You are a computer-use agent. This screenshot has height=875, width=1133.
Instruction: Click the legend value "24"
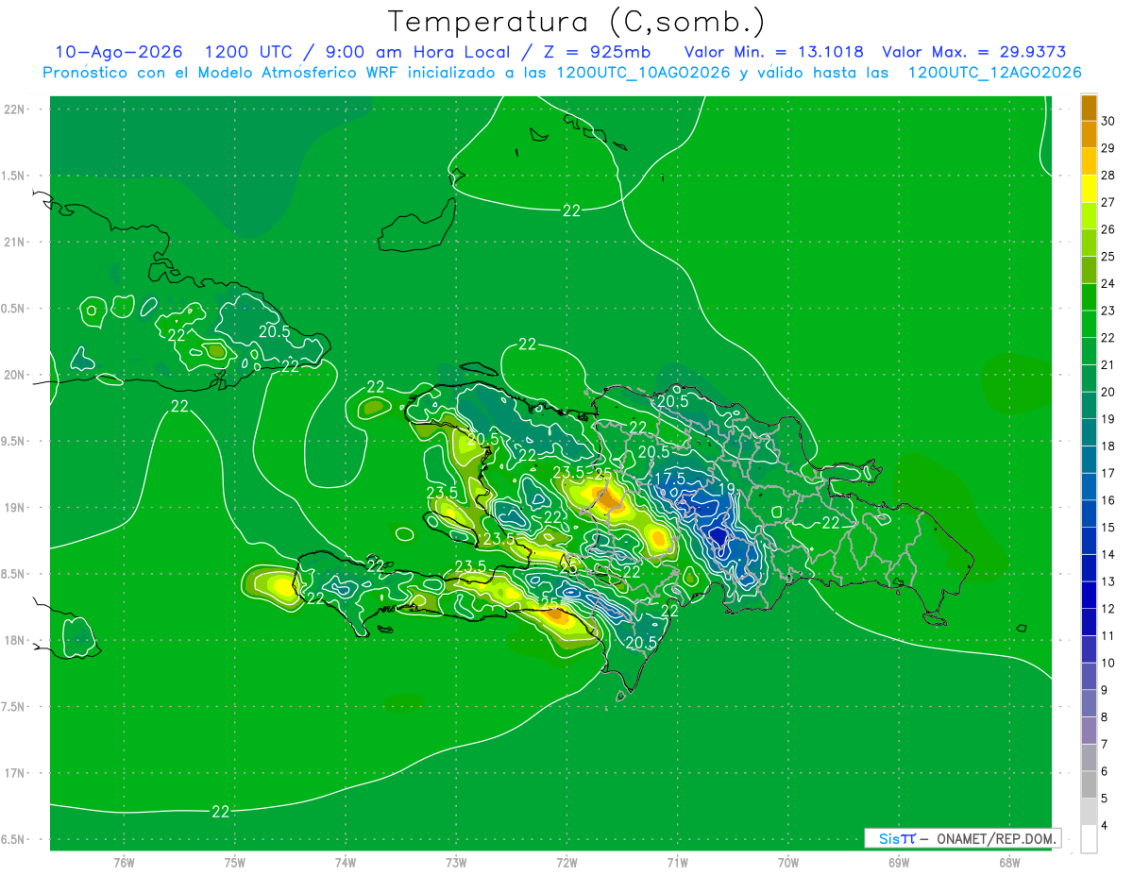pos(1108,283)
